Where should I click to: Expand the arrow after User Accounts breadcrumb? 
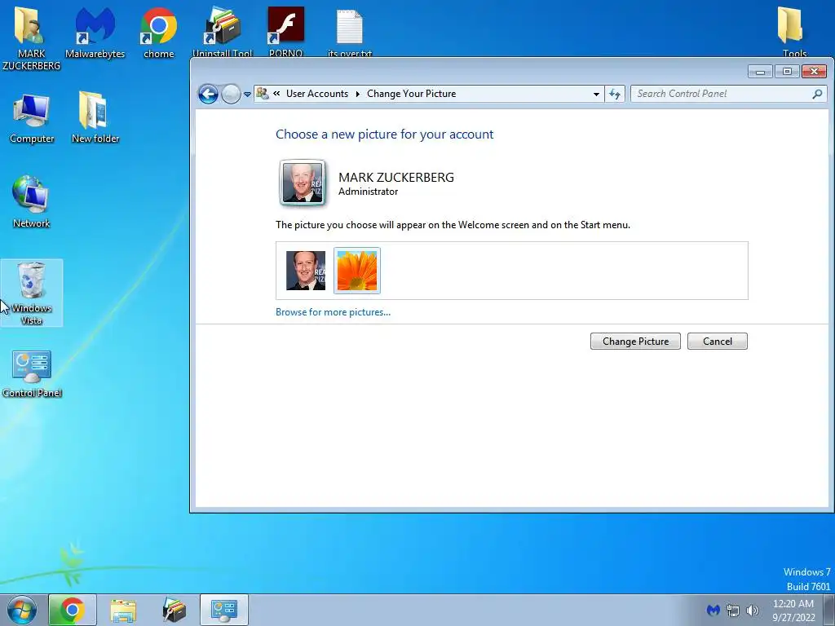(x=357, y=94)
